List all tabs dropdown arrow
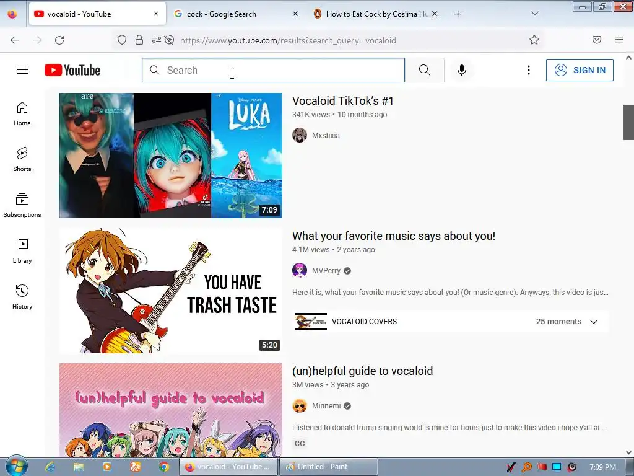Screen dimensions: 634x476 pos(534,14)
